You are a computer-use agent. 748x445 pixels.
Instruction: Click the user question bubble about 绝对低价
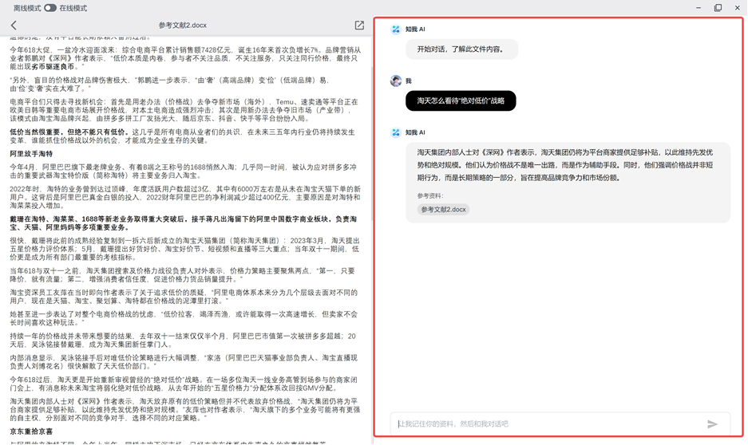[x=461, y=101]
